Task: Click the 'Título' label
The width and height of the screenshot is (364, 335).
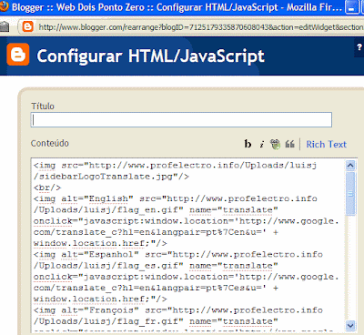Action: tap(43, 107)
